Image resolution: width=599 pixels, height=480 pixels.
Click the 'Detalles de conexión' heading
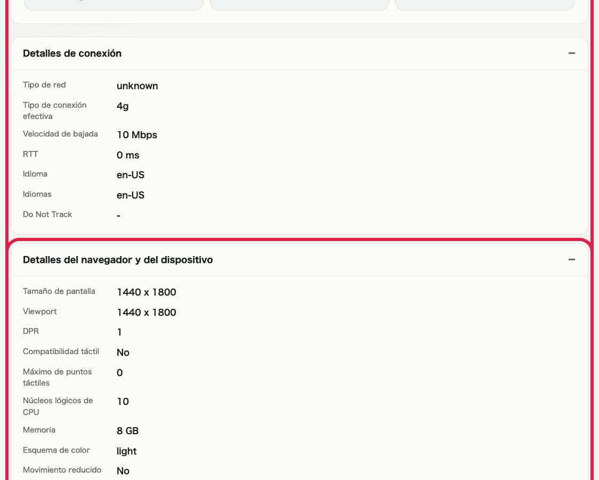pyautogui.click(x=72, y=53)
